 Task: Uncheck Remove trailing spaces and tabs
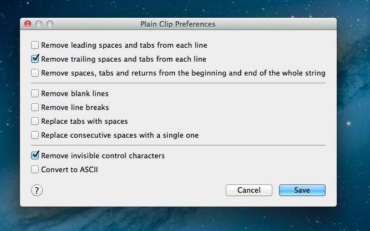coord(36,59)
